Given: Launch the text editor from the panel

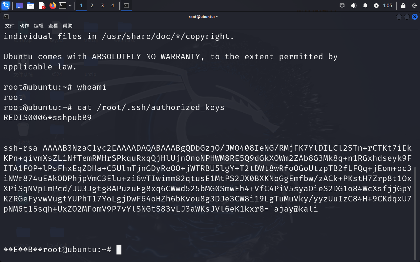Looking at the screenshot, I should pyautogui.click(x=42, y=6).
